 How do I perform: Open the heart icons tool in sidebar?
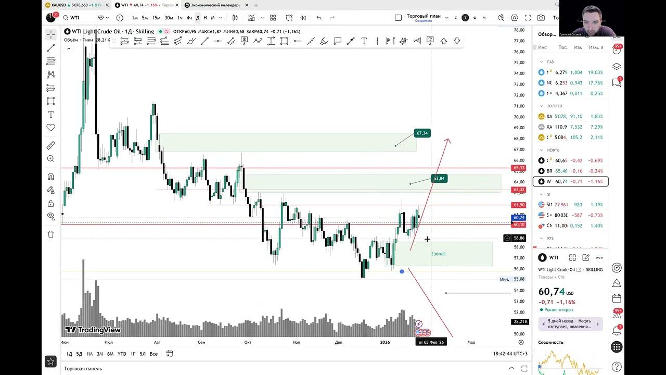pyautogui.click(x=50, y=128)
